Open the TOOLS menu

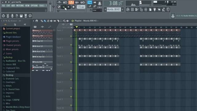click(42, 6)
